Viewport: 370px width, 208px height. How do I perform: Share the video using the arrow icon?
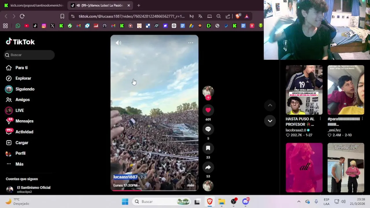(208, 167)
